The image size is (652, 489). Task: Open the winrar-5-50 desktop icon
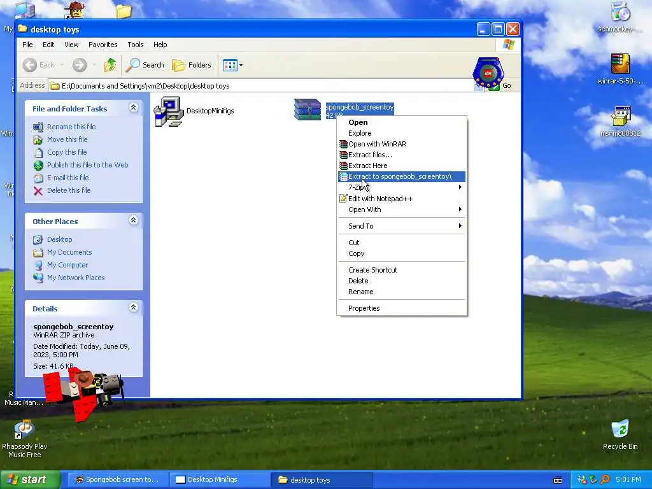click(x=620, y=69)
